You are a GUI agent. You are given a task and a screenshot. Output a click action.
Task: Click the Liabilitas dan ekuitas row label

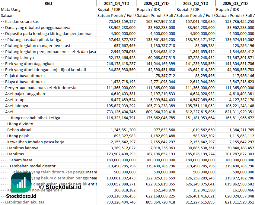(24, 202)
